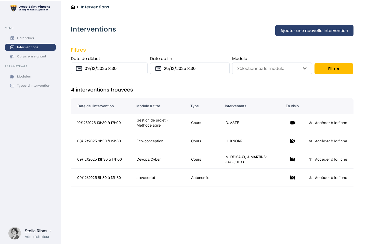Click calendar icon in Date de fin field
The image size is (367, 244).
pos(158,69)
